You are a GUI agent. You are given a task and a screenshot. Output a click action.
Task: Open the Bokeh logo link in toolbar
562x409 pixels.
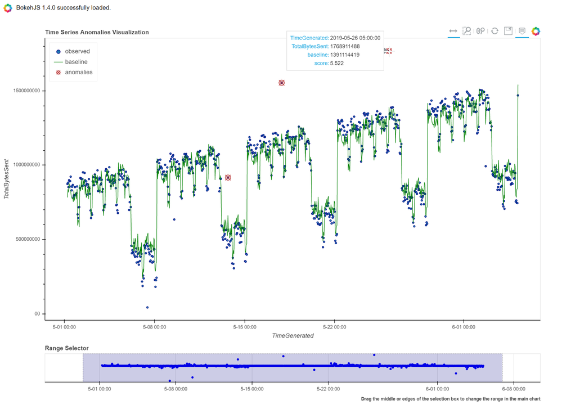click(536, 31)
